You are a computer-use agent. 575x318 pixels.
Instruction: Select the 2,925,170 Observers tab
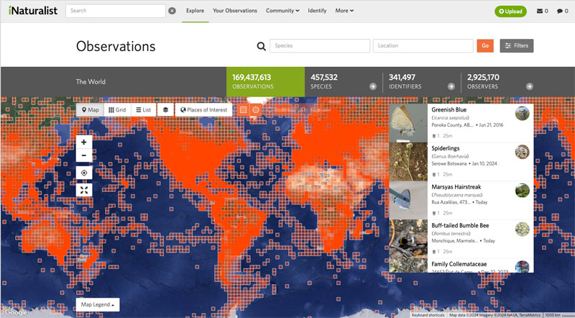click(500, 81)
